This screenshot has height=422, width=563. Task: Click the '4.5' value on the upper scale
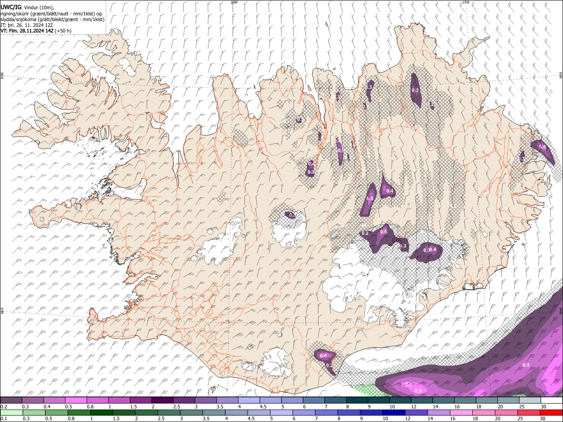click(x=263, y=407)
